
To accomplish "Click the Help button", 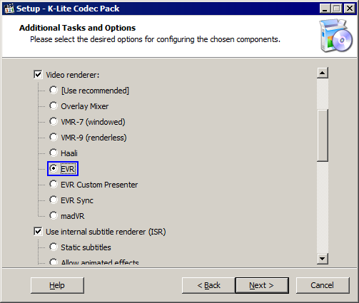I will click(x=57, y=285).
